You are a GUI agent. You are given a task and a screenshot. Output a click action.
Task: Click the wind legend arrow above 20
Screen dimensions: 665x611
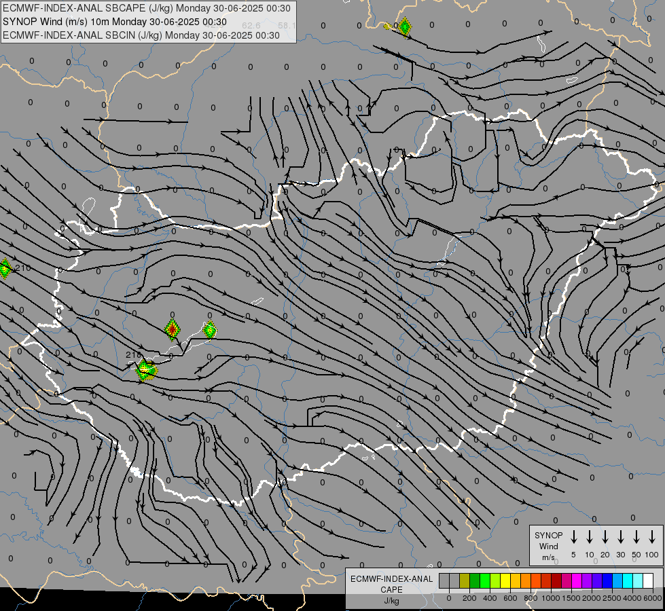tap(605, 537)
